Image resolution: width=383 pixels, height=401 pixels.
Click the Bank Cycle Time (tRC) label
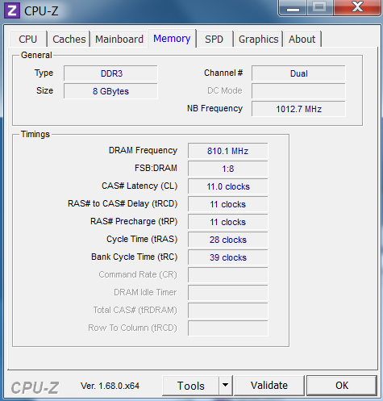[135, 257]
